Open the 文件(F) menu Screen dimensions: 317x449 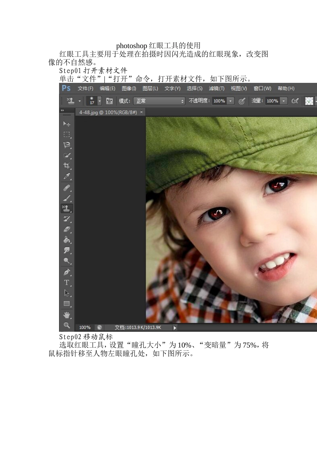click(x=85, y=89)
